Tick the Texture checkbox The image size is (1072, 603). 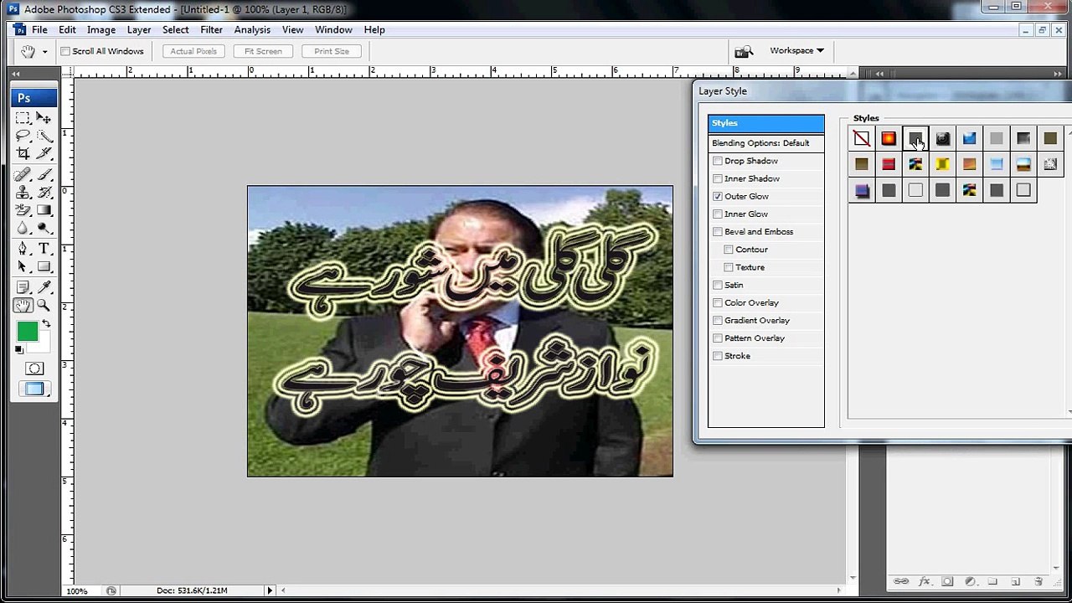(x=729, y=267)
